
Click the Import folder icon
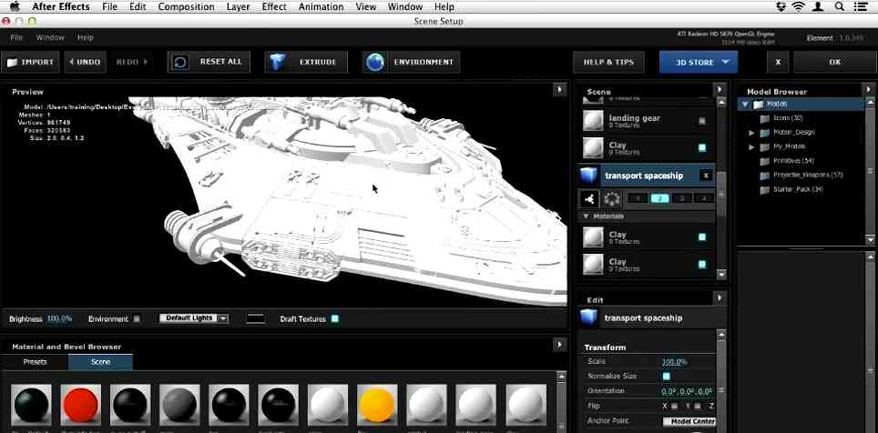point(11,63)
